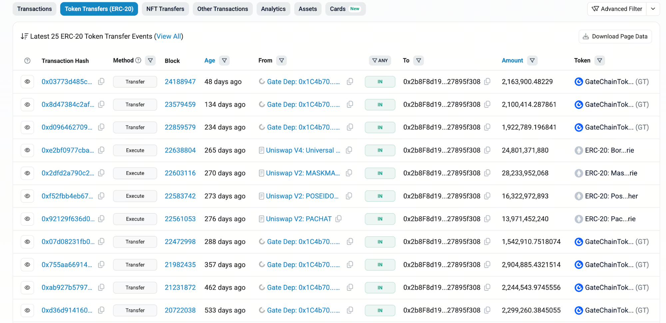
Task: Click the Age column filter icon
Action: 224,60
